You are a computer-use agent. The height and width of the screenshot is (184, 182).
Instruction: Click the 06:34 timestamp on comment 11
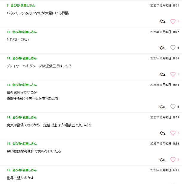(176, 58)
